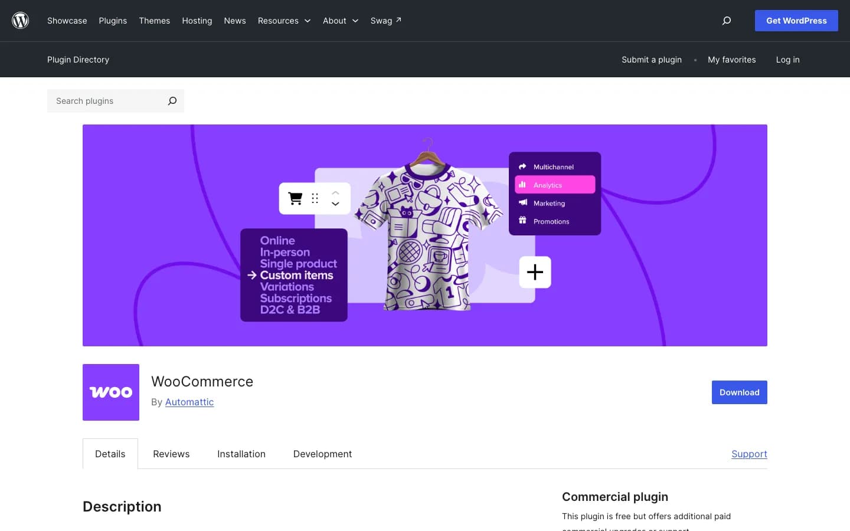This screenshot has width=850, height=531.
Task: Open My favorites
Action: [x=732, y=60]
